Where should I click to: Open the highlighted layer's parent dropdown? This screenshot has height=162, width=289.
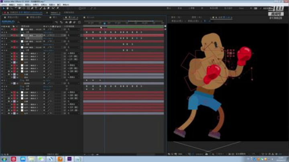pos(73,35)
